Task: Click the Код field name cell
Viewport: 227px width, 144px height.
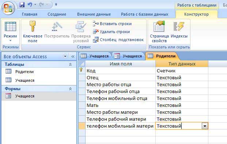Action: (121, 71)
